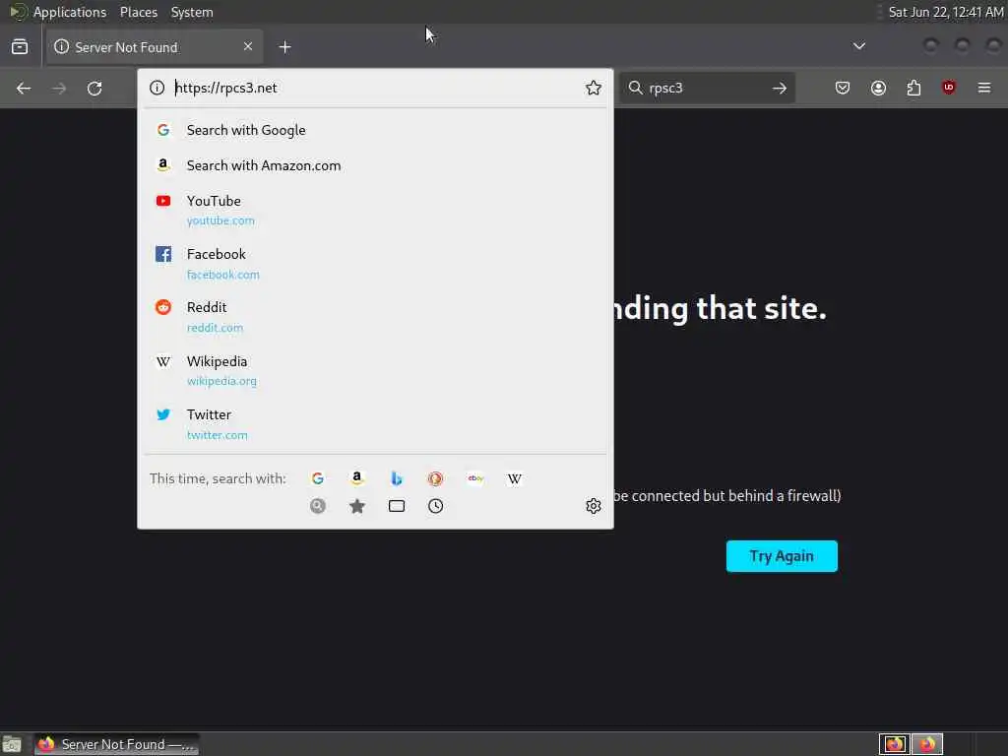Open the hamburger application menu
Viewport: 1008px width, 756px height.
point(984,88)
